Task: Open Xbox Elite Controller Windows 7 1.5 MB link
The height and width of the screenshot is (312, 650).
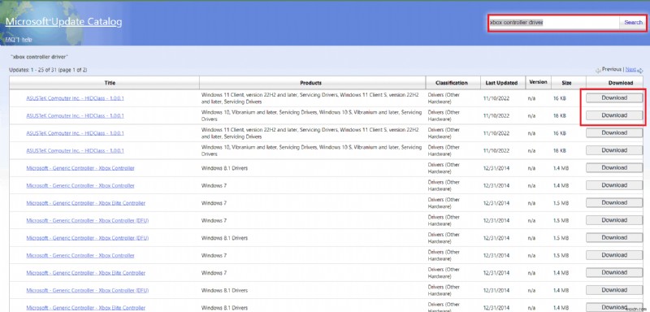Action: (86, 203)
